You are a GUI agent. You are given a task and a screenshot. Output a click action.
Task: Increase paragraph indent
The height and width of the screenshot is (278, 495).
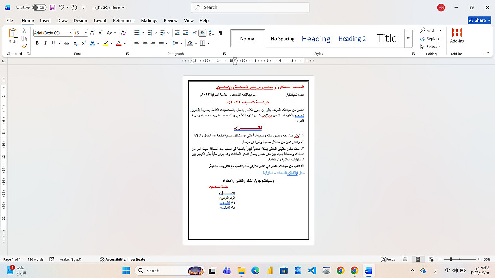[x=185, y=33]
